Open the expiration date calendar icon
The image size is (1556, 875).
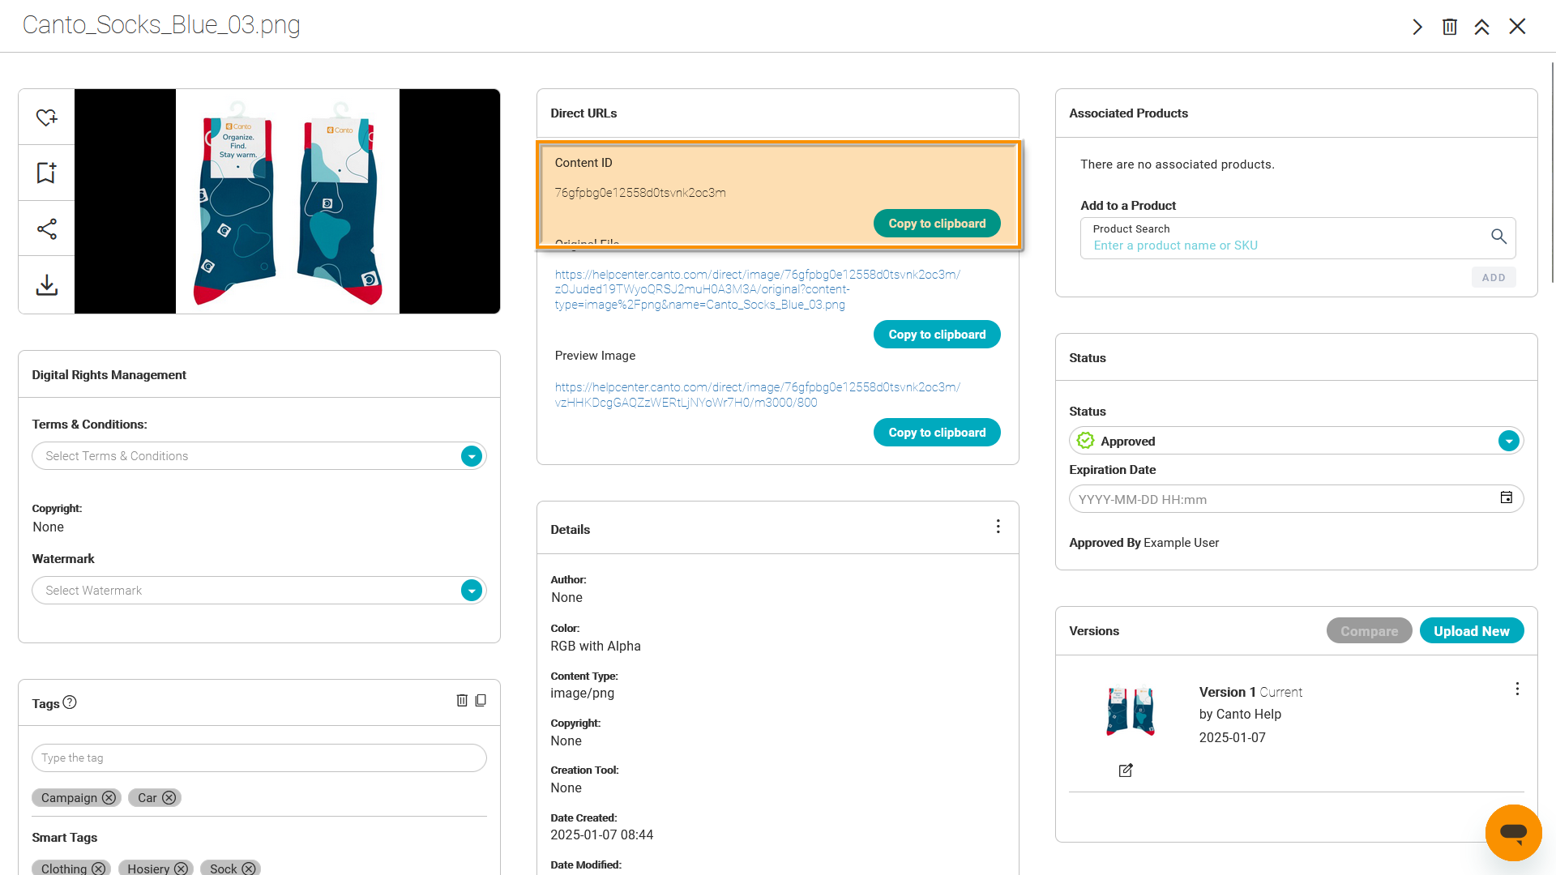point(1507,497)
